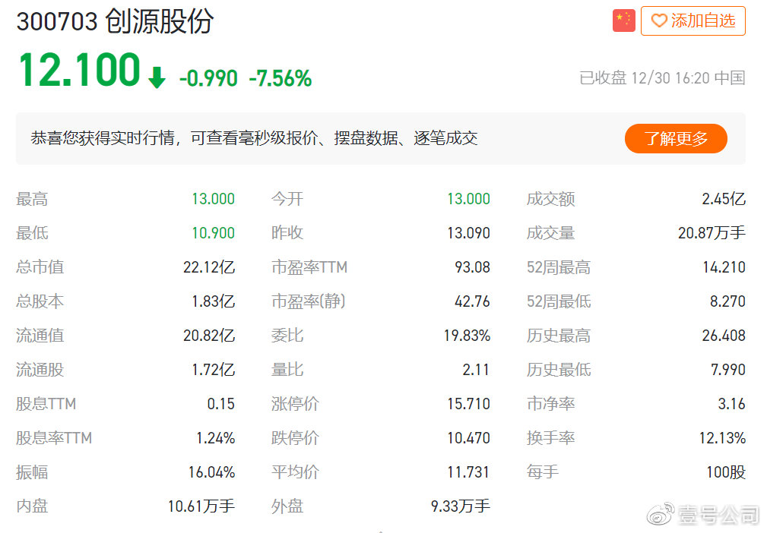Click the 流通股 value 1.72亿
767x533 pixels.
[214, 370]
